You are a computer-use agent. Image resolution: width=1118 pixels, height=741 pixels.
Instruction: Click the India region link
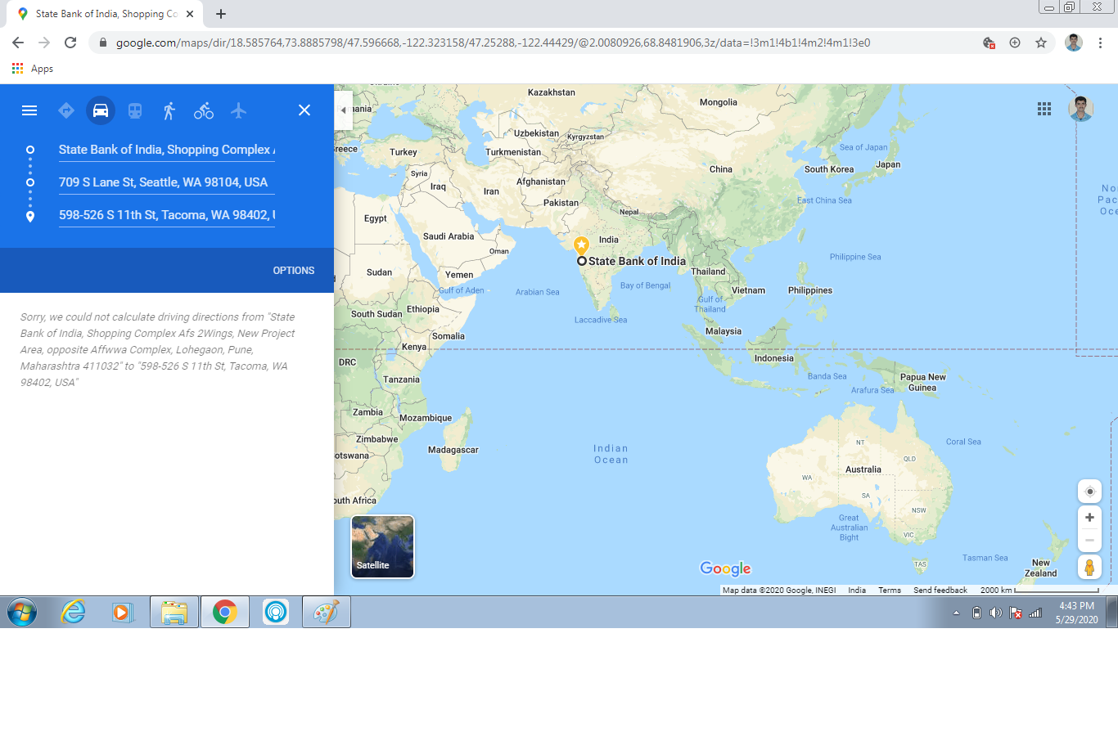pyautogui.click(x=857, y=591)
